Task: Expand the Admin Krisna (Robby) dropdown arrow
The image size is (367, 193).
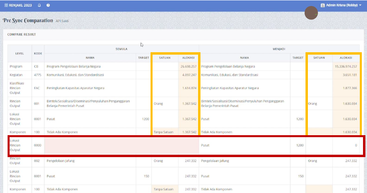Action: [x=361, y=6]
